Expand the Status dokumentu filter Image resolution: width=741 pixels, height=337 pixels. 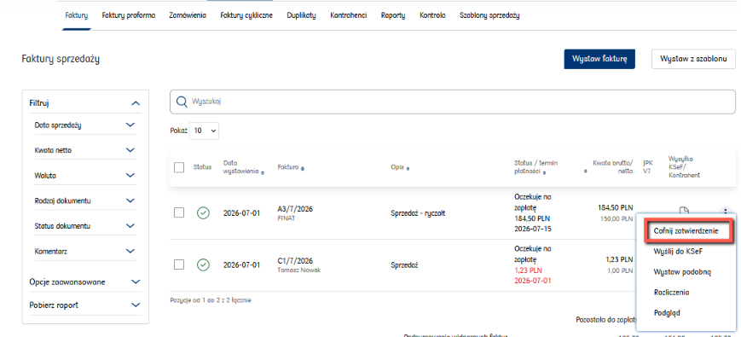(x=131, y=225)
